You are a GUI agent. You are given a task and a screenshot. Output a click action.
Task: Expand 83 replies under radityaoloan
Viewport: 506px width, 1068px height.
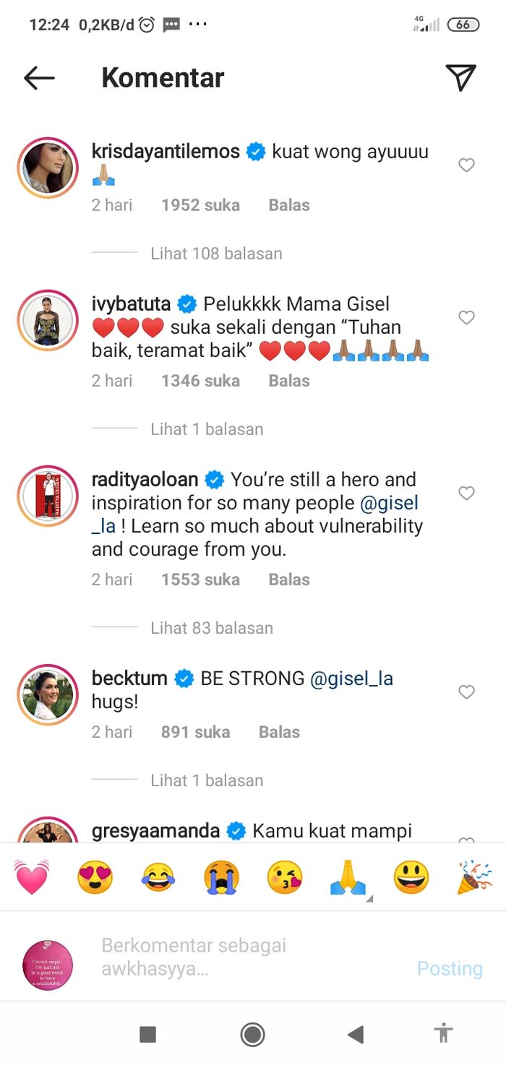click(212, 628)
